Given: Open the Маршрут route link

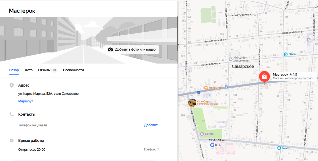Looking at the screenshot, I should [x=25, y=101].
